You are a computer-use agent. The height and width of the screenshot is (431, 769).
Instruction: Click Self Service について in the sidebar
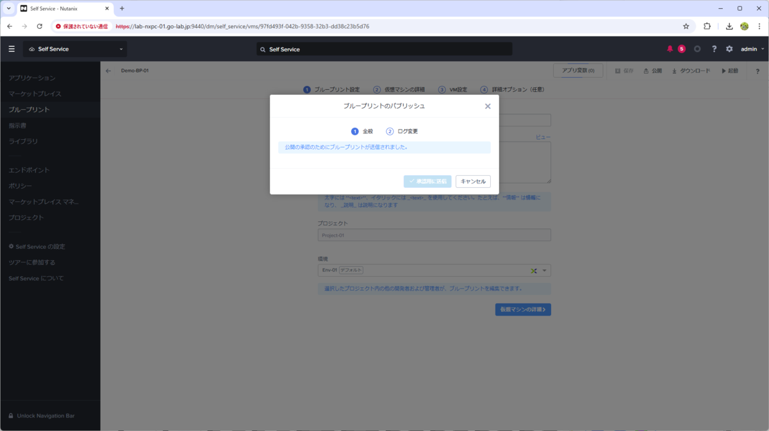pos(36,278)
